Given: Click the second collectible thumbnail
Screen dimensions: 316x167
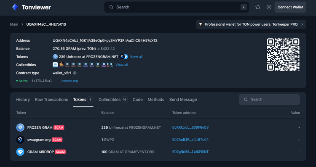Looking at the screenshot, I should coord(61,65).
